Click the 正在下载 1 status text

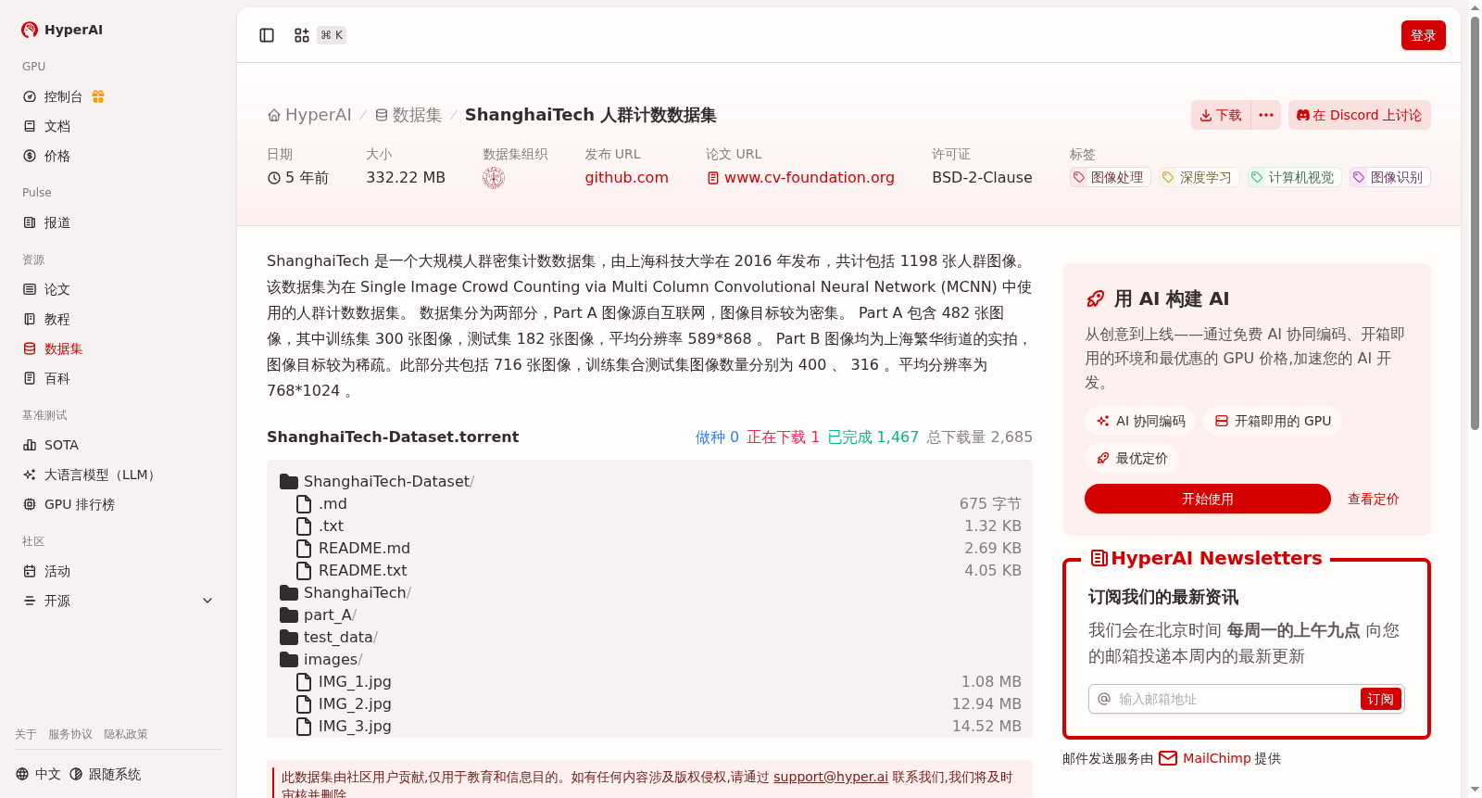coord(783,437)
